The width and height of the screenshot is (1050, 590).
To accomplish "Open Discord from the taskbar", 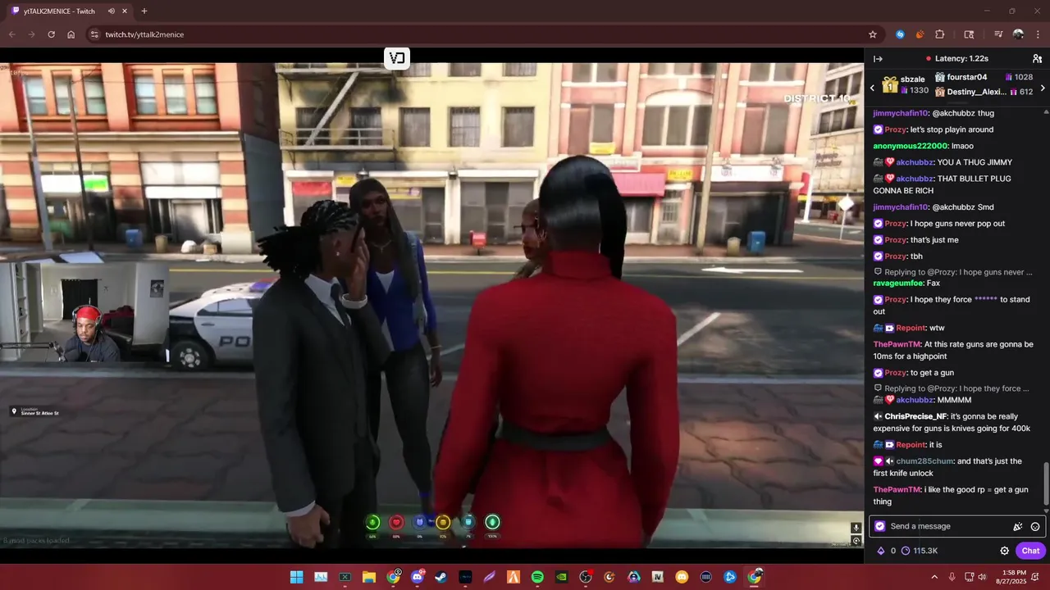I will pyautogui.click(x=417, y=577).
